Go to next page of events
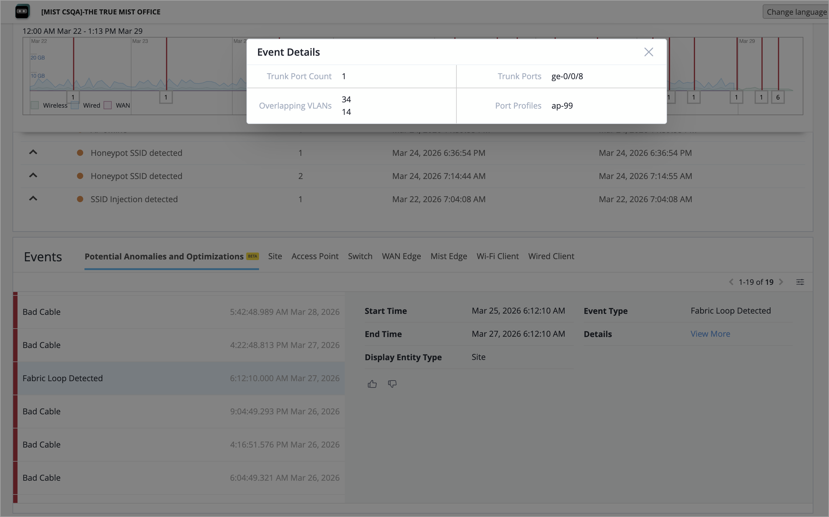This screenshot has height=517, width=829. (781, 282)
